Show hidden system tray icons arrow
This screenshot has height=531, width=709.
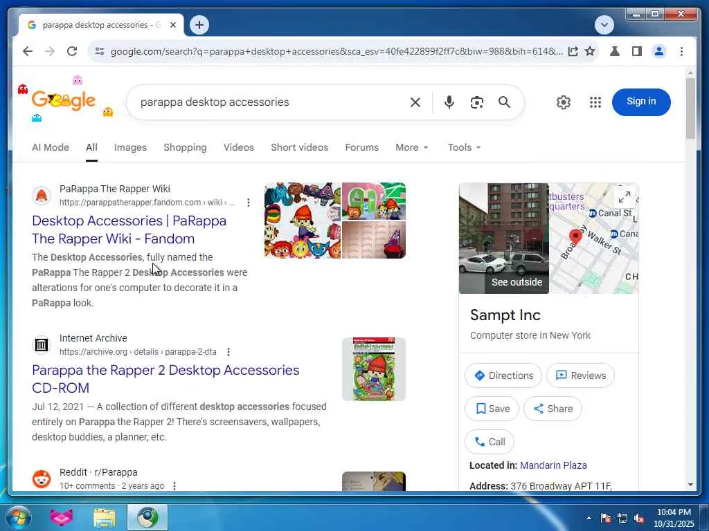[x=589, y=518]
